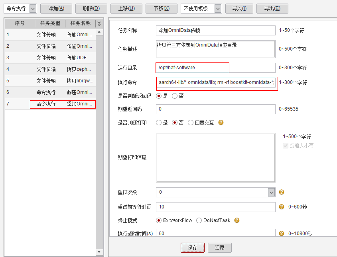Click the 执行超时时间(s) input field
Screen dimensions: 337x257
point(216,233)
